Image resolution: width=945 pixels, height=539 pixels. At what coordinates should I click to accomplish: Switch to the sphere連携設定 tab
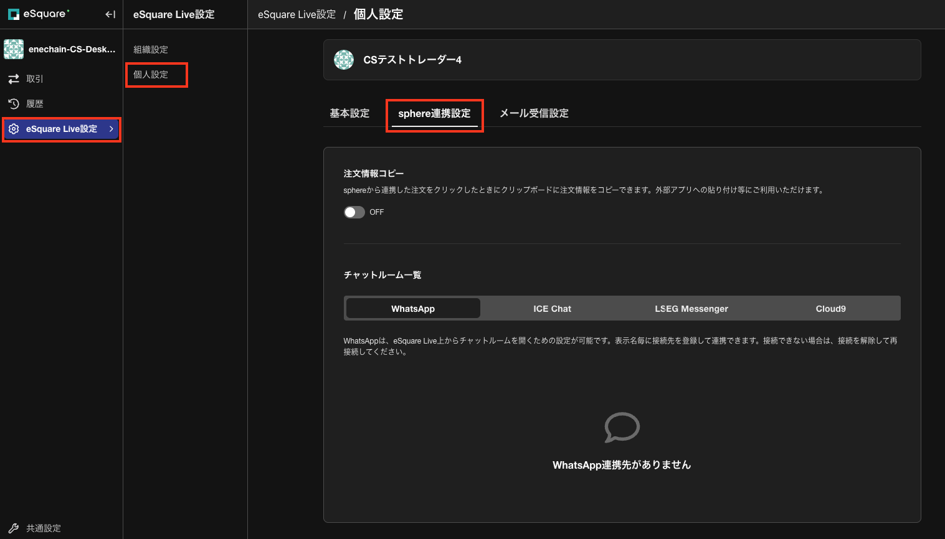click(434, 113)
